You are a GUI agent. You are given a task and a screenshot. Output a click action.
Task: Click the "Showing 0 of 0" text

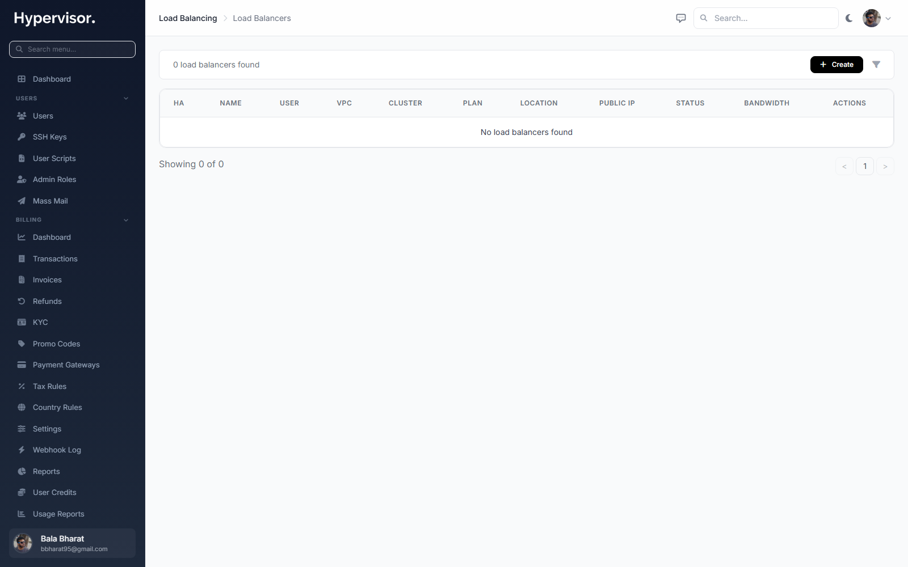click(191, 164)
